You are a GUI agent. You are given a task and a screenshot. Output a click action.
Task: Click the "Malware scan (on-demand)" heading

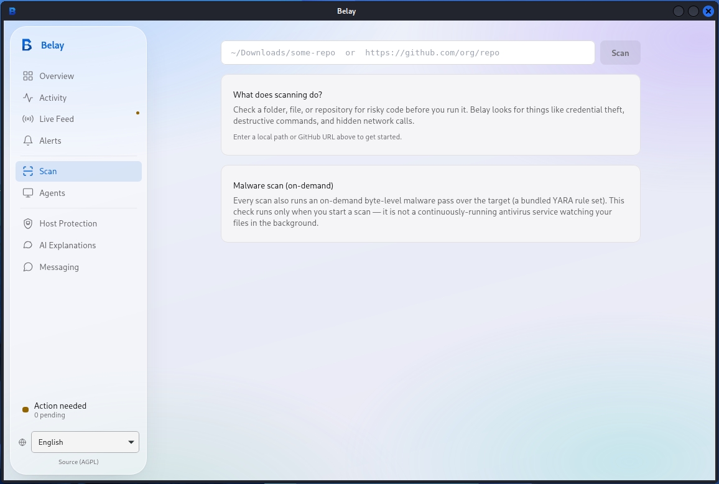pos(283,186)
